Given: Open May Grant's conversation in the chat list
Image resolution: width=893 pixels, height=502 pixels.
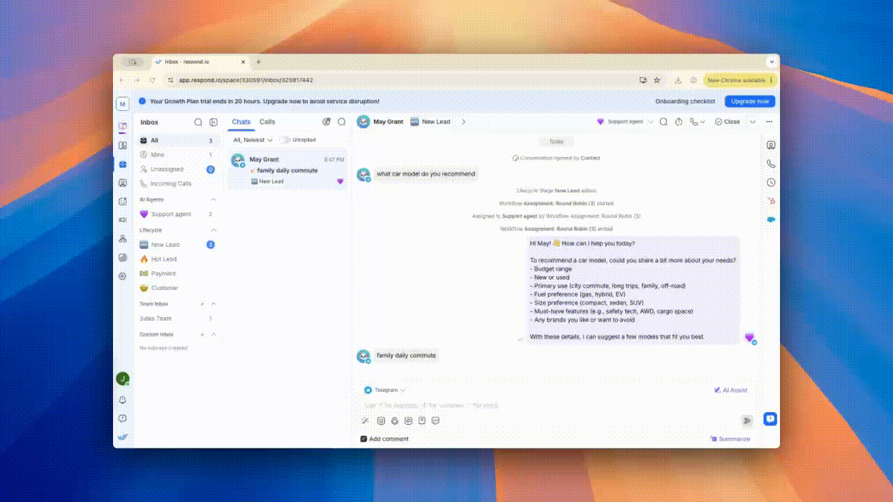Looking at the screenshot, I should pyautogui.click(x=287, y=169).
